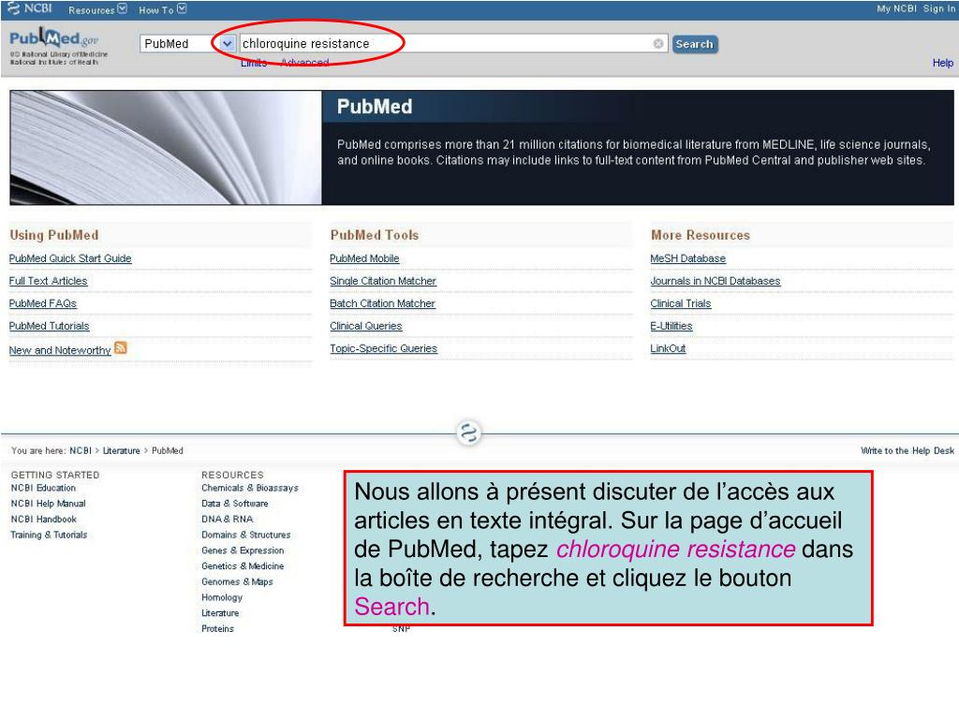The width and height of the screenshot is (959, 719).
Task: Click Literature in the breadcrumb trail
Action: coord(121,450)
